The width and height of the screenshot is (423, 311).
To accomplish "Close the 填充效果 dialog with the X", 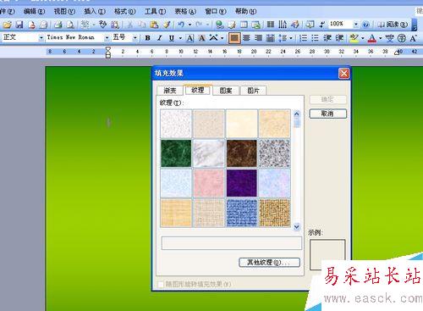I will [x=344, y=74].
